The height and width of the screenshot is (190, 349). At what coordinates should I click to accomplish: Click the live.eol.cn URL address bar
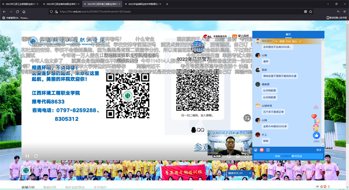pyautogui.click(x=181, y=12)
